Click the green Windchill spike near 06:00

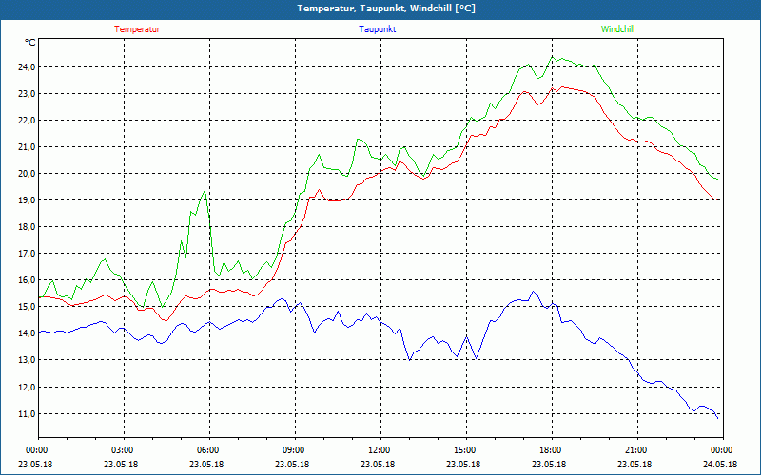coord(204,191)
